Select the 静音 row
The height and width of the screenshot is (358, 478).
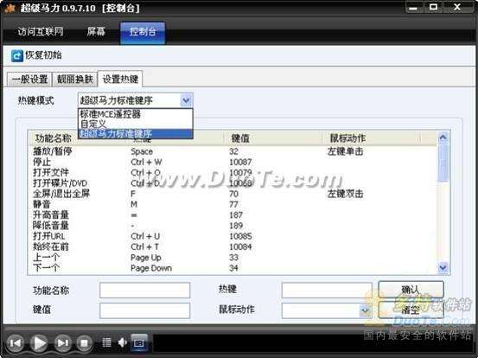coord(233,204)
